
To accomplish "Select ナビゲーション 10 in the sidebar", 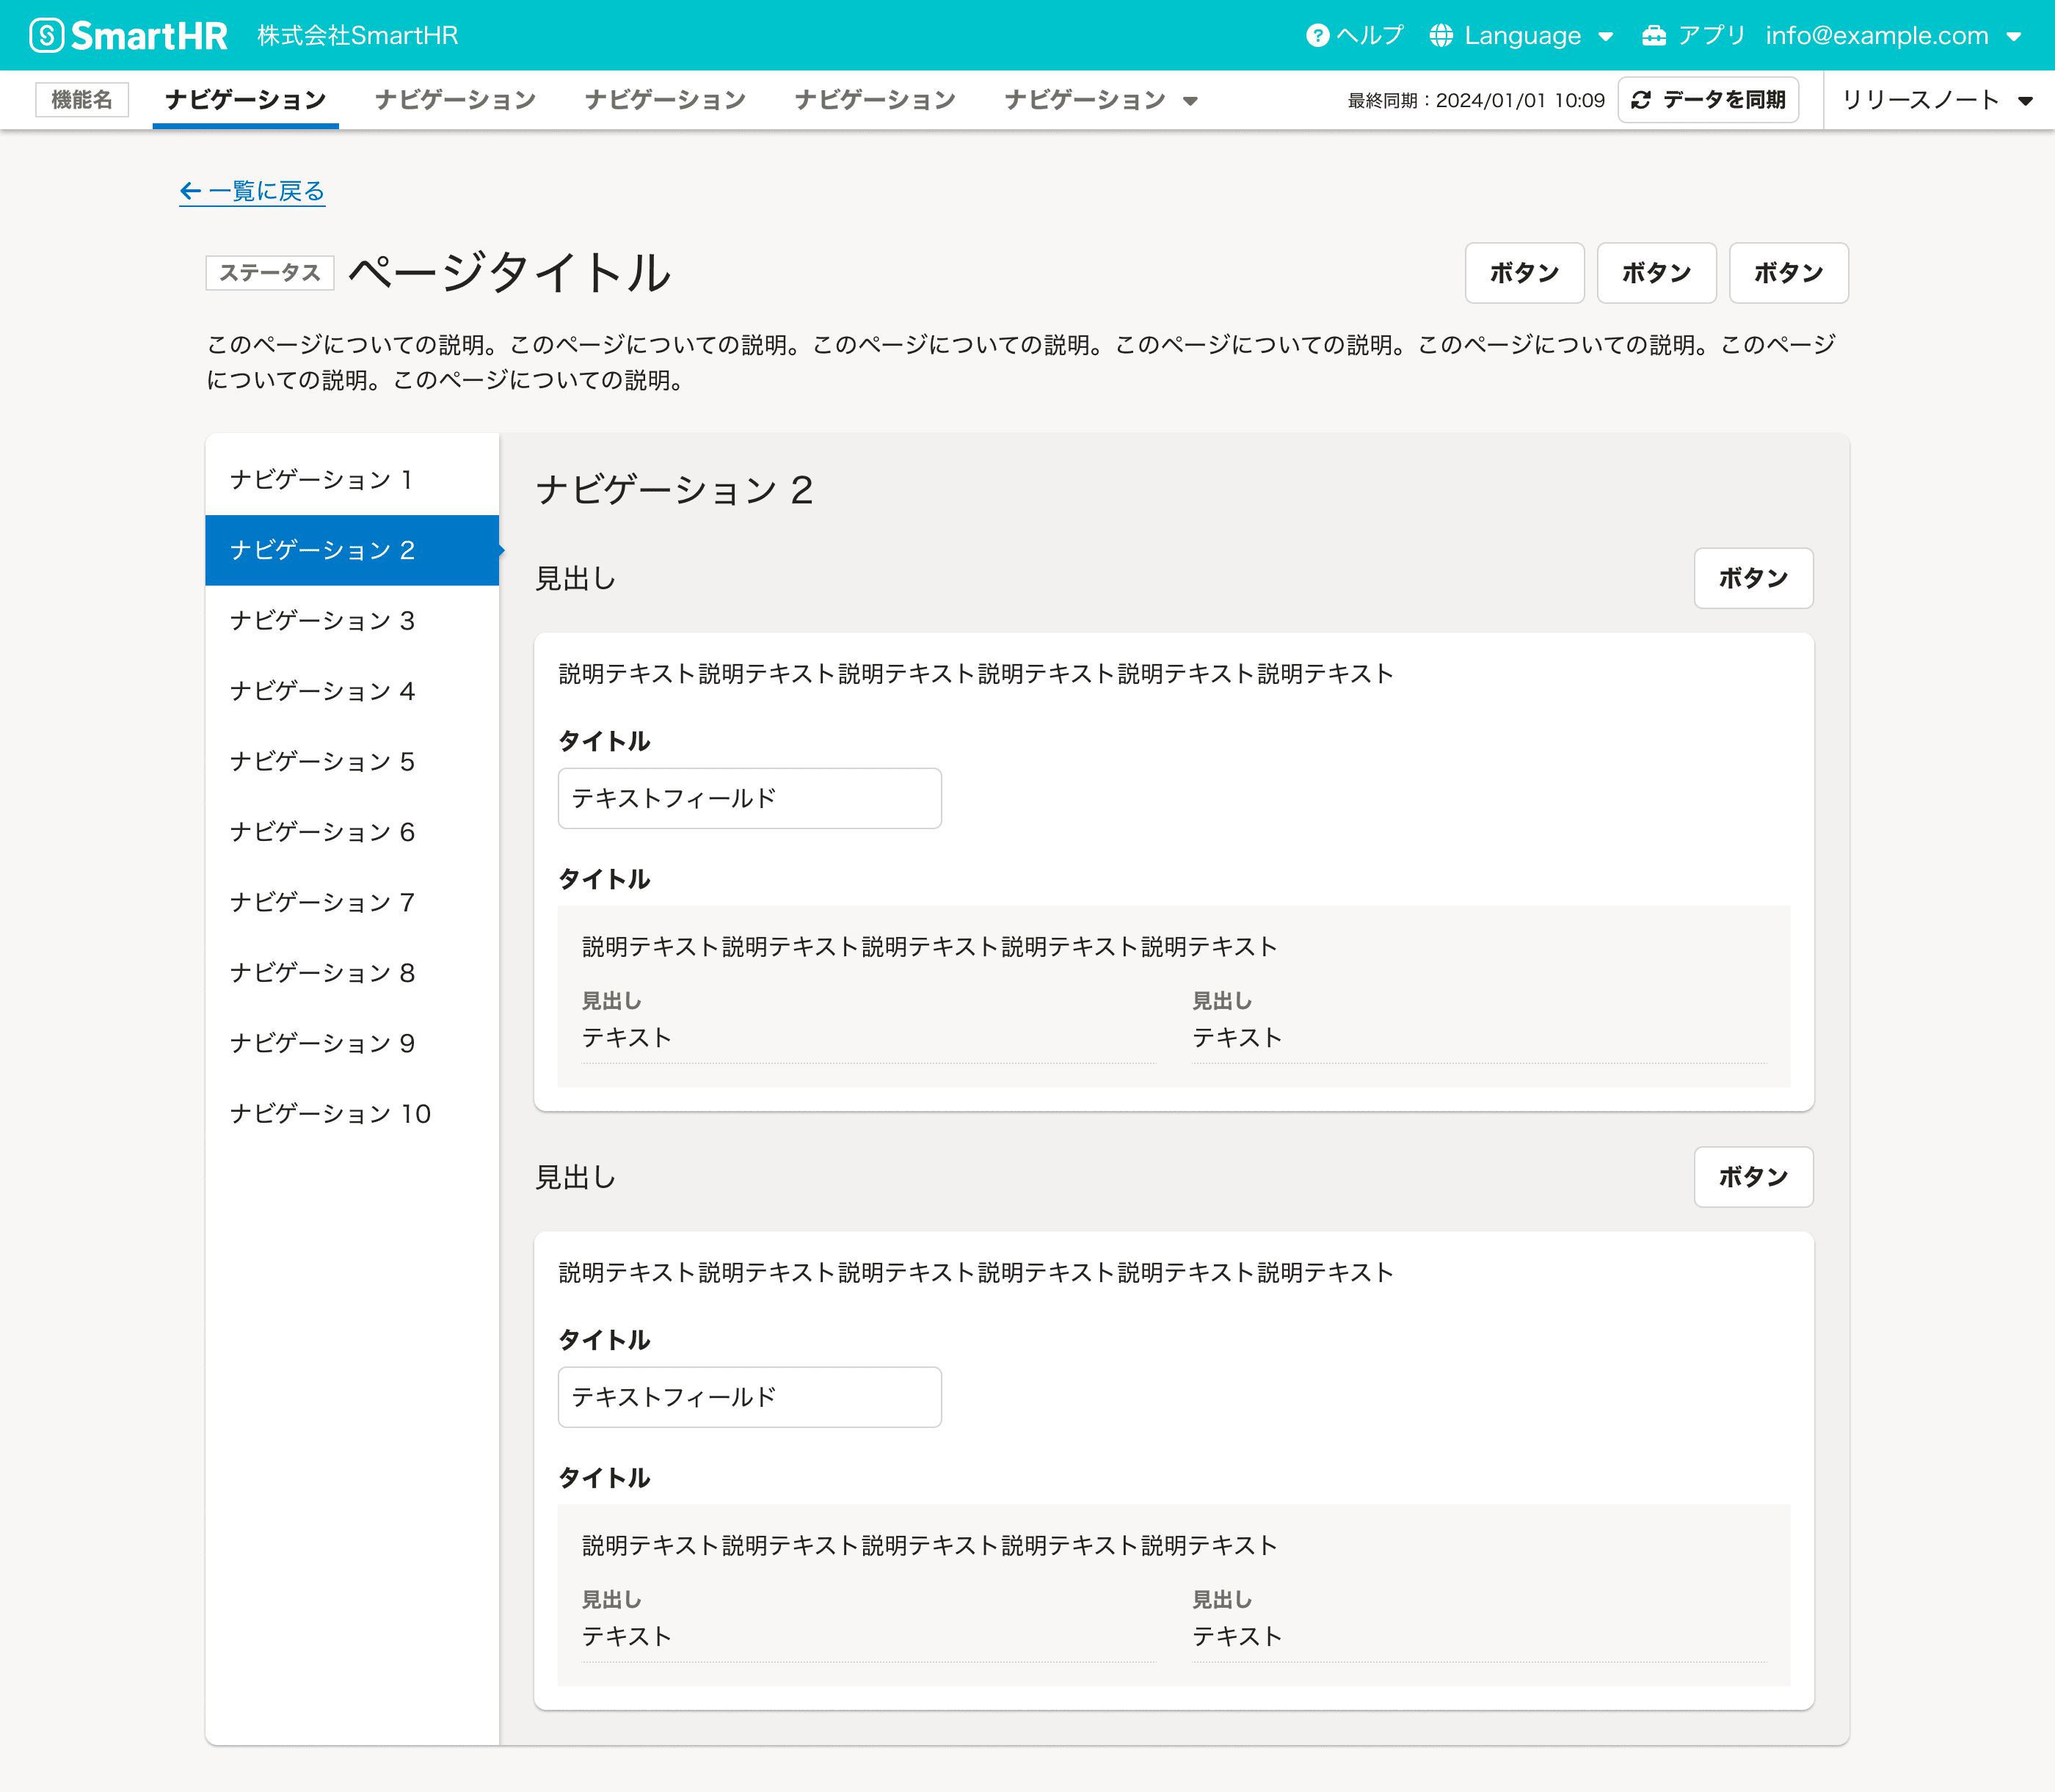I will pos(330,1113).
